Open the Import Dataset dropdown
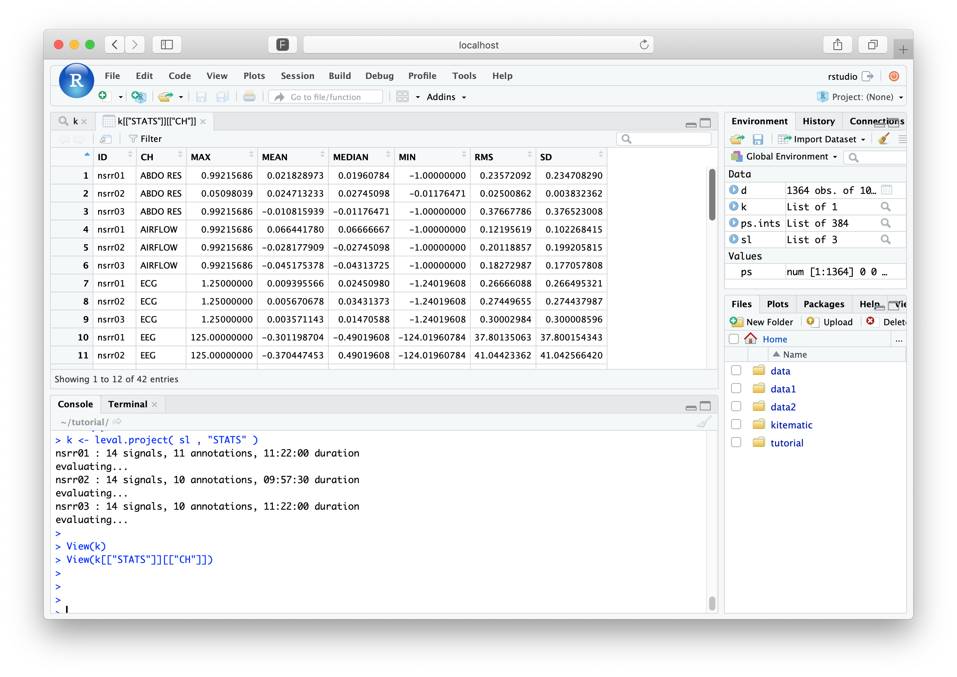Screen dimensions: 957x677 [824, 139]
